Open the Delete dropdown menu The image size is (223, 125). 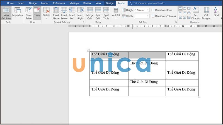tap(46, 13)
